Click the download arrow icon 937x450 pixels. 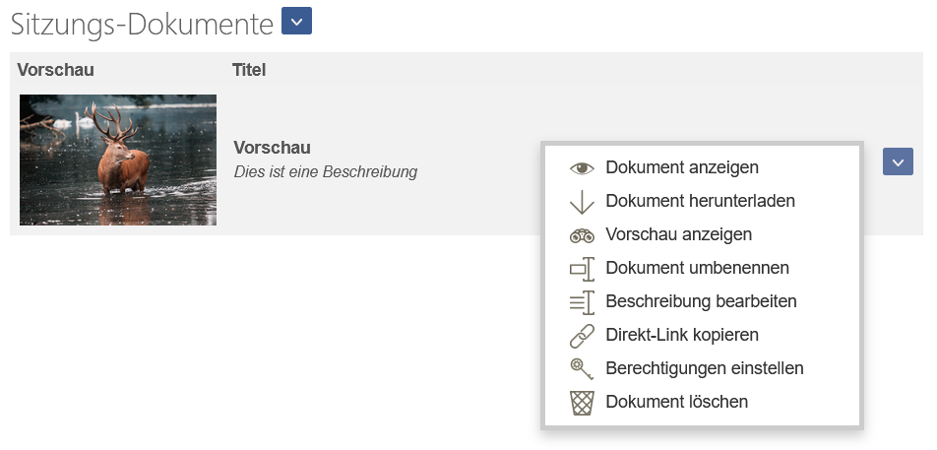pyautogui.click(x=582, y=202)
